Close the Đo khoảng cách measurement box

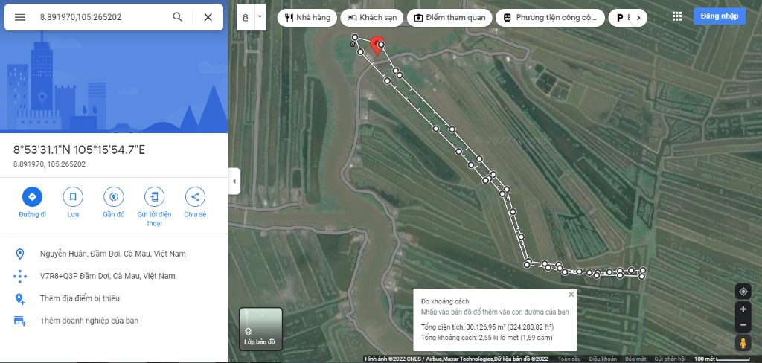(571, 295)
